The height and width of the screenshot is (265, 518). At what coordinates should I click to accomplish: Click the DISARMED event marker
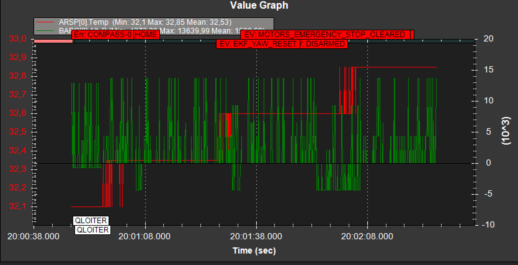(x=324, y=44)
